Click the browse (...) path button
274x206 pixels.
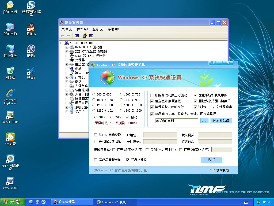pos(204,121)
